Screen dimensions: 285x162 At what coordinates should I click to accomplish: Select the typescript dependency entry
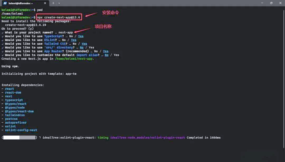coord(14,100)
